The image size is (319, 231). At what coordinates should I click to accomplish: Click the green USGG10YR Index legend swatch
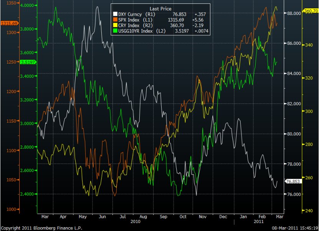(114, 31)
